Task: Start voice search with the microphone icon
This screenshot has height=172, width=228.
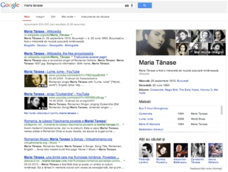Action: click(x=132, y=6)
